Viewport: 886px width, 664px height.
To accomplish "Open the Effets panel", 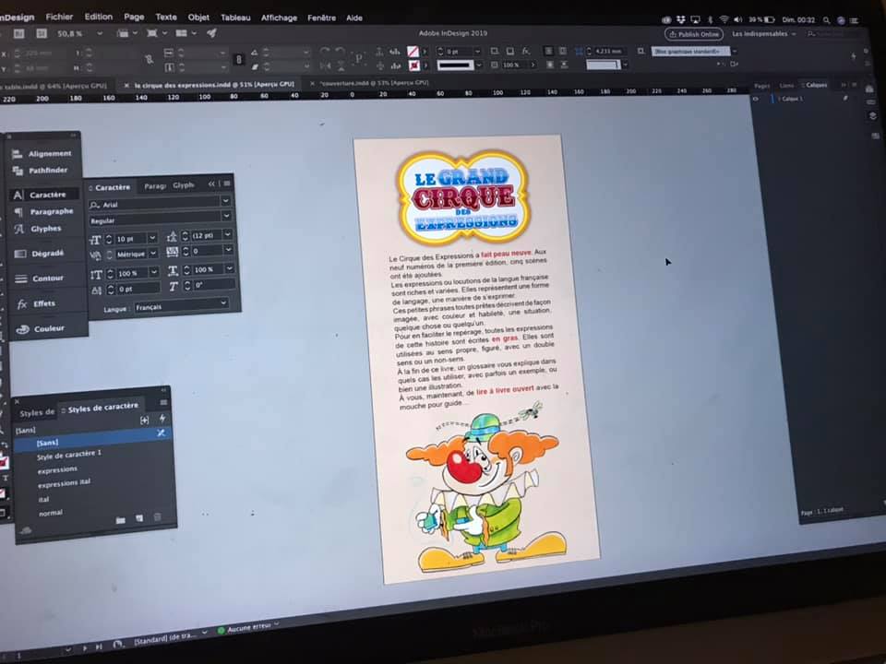I will click(x=36, y=303).
